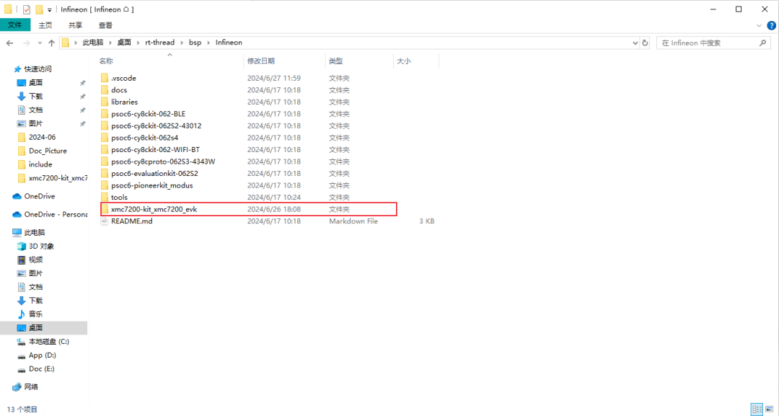Switch to large icons view in status bar
This screenshot has height=416, width=779.
pyautogui.click(x=769, y=410)
